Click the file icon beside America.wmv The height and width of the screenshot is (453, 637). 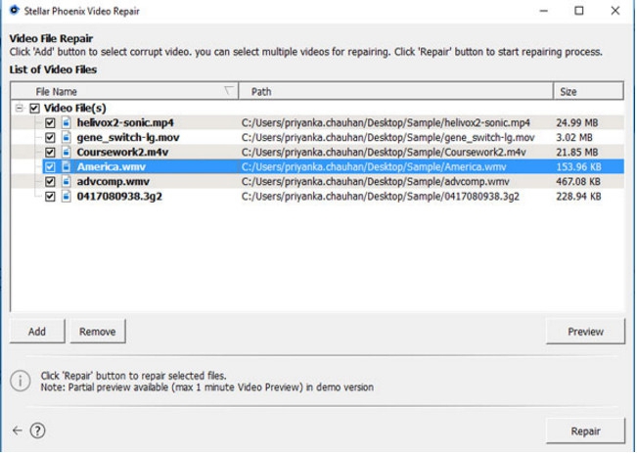[67, 166]
